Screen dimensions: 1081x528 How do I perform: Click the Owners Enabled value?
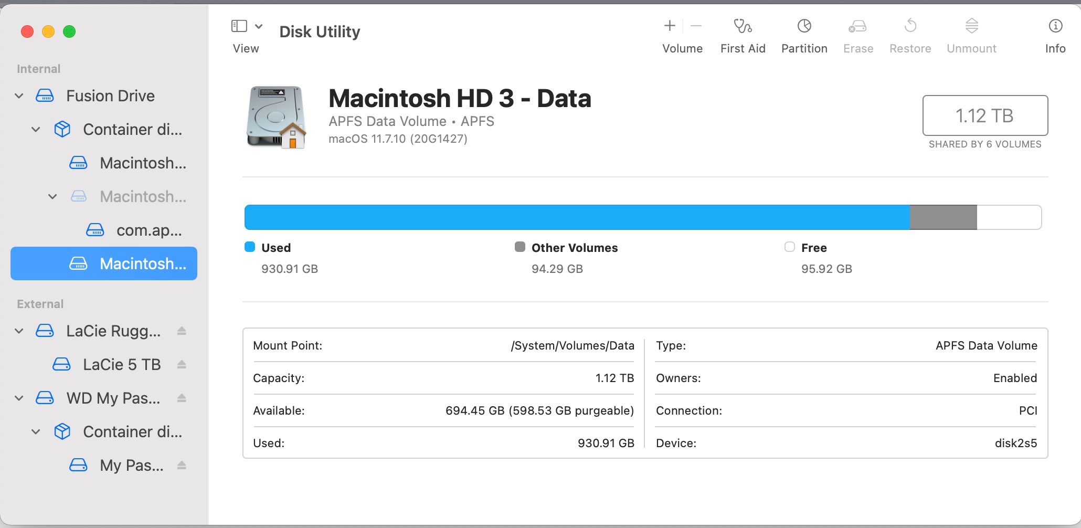[x=1015, y=378]
